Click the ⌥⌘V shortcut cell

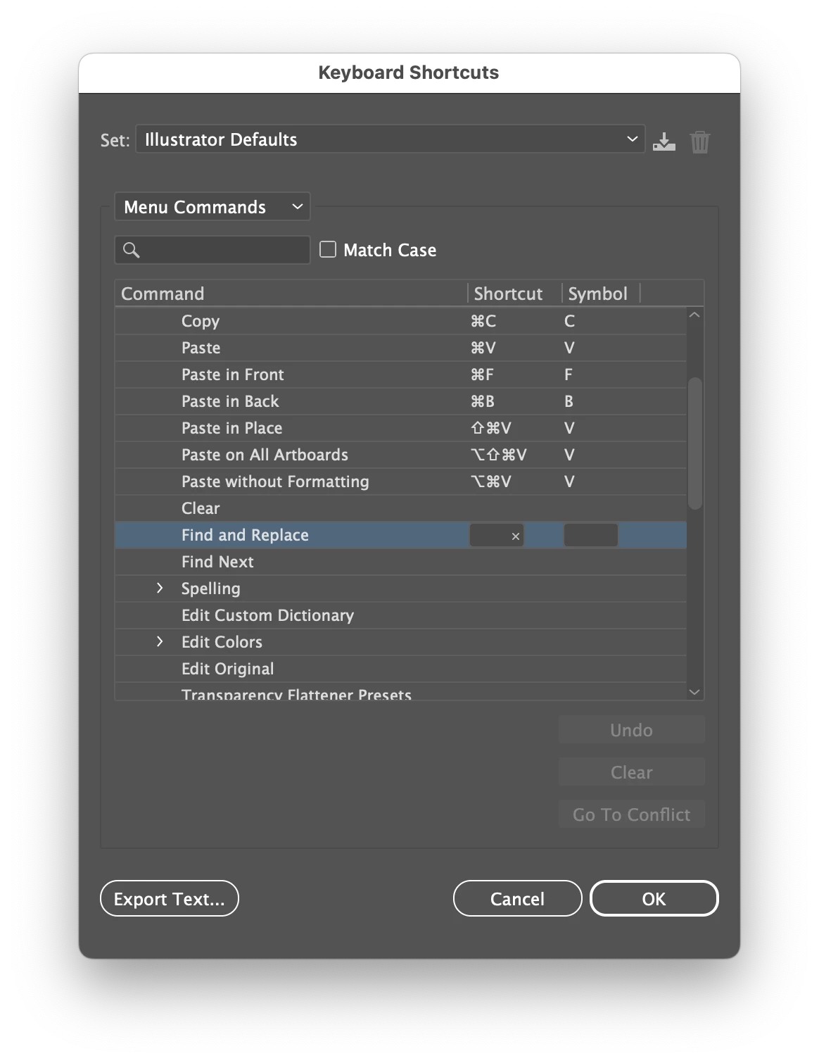491,482
